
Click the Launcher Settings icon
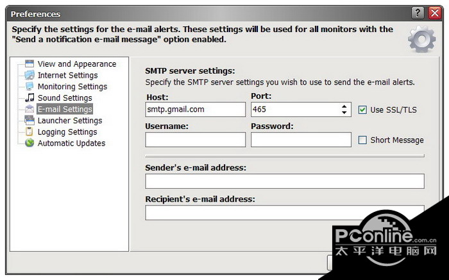[x=30, y=120]
